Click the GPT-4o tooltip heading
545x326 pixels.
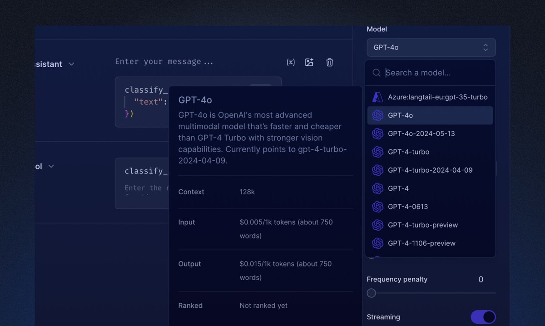(195, 100)
